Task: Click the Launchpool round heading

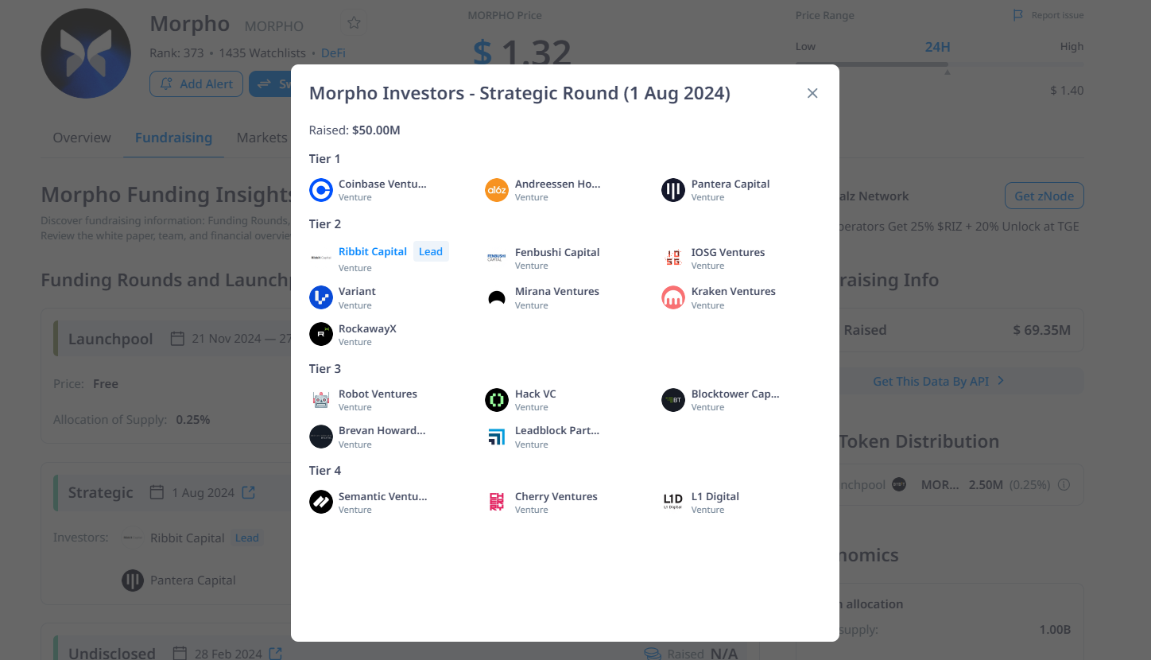Action: pos(110,339)
